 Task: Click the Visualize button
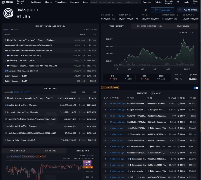tap(162, 10)
